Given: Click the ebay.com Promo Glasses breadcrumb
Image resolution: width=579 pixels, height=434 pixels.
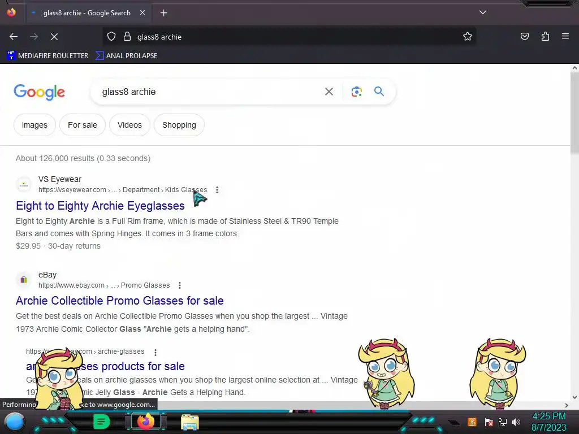Looking at the screenshot, I should click(104, 285).
